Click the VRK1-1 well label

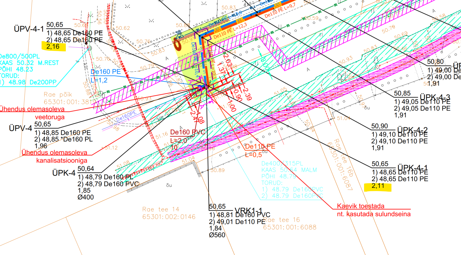coord(248,210)
